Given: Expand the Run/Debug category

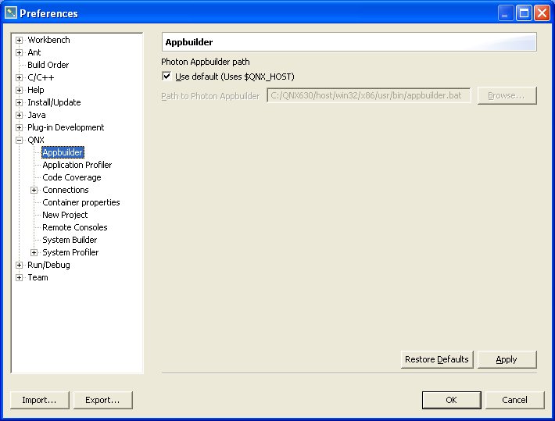Looking at the screenshot, I should click(x=20, y=265).
